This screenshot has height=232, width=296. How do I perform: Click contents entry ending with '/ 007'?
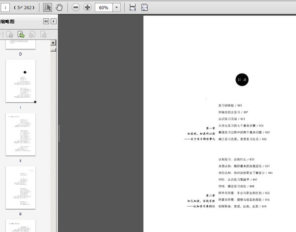(x=233, y=112)
